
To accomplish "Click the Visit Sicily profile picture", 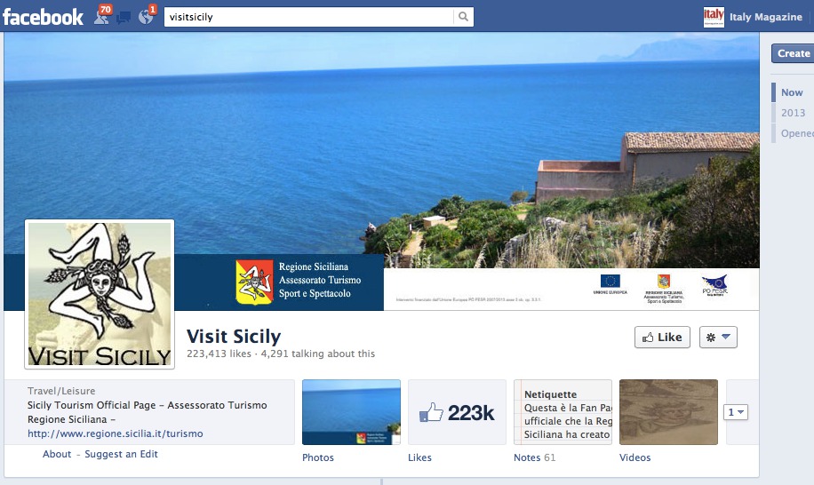I will click(x=100, y=294).
